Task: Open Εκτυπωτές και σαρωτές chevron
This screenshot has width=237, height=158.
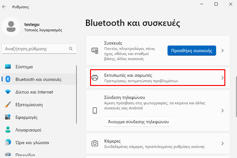Action: coord(222,78)
